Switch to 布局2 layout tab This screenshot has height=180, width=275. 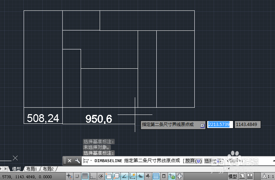click(x=48, y=169)
